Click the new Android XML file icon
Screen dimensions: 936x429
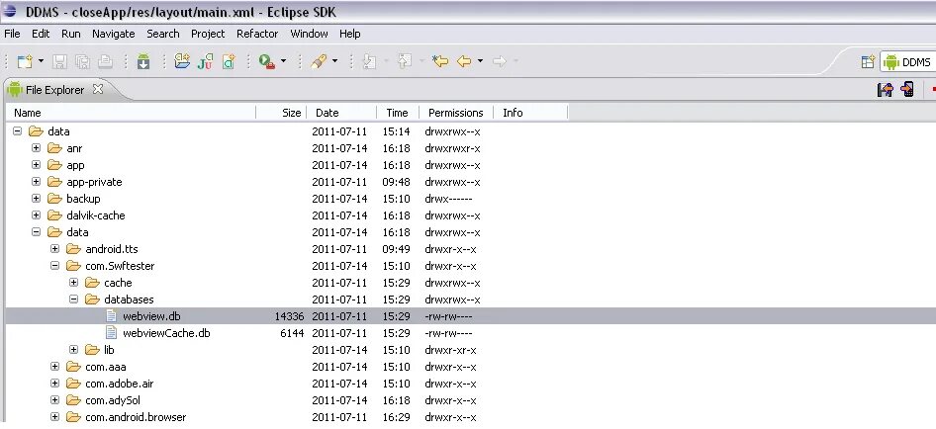(x=229, y=61)
